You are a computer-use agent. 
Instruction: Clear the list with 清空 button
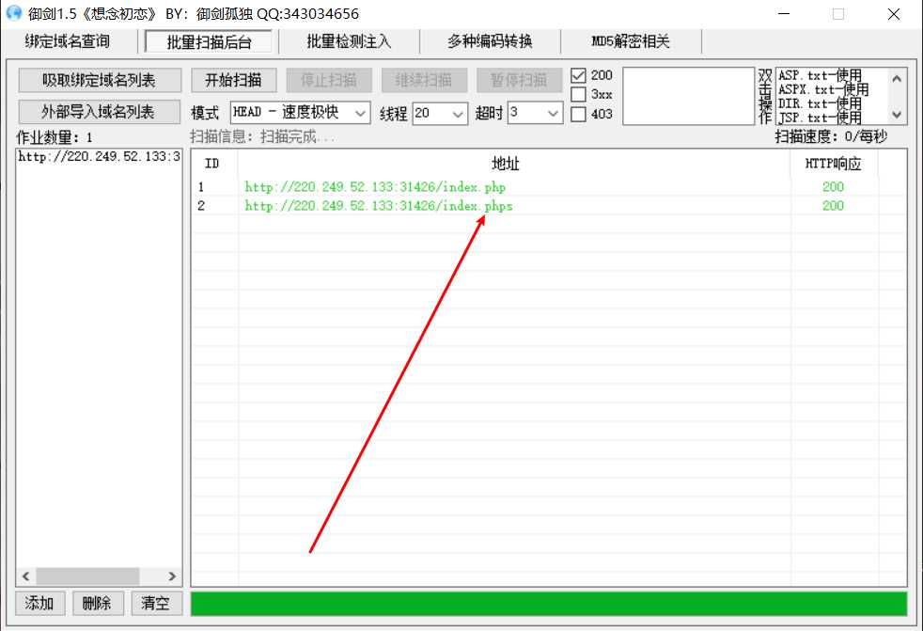(x=155, y=604)
